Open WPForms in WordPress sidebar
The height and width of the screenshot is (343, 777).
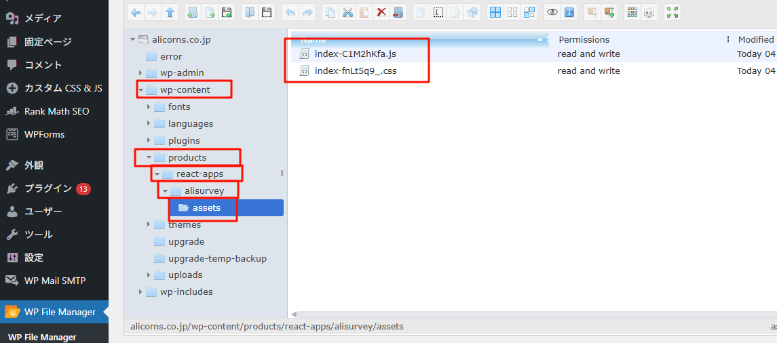click(44, 134)
